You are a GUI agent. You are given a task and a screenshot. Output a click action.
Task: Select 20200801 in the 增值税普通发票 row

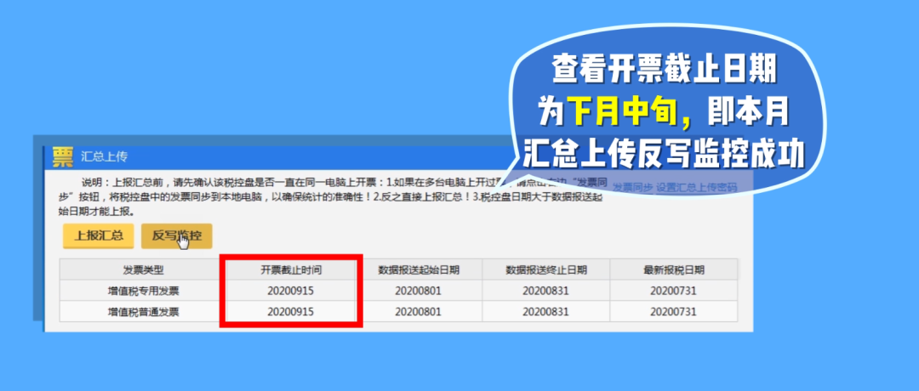tap(418, 312)
